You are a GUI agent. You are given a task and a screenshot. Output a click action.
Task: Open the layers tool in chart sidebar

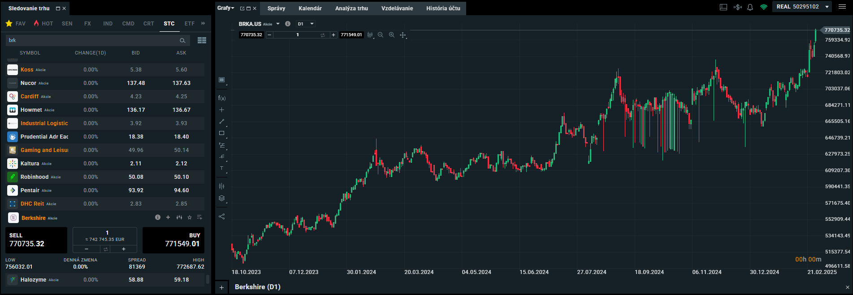coord(221,198)
